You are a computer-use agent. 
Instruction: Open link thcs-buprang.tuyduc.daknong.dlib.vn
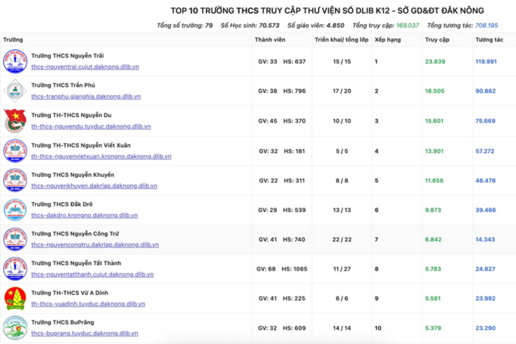(x=84, y=333)
